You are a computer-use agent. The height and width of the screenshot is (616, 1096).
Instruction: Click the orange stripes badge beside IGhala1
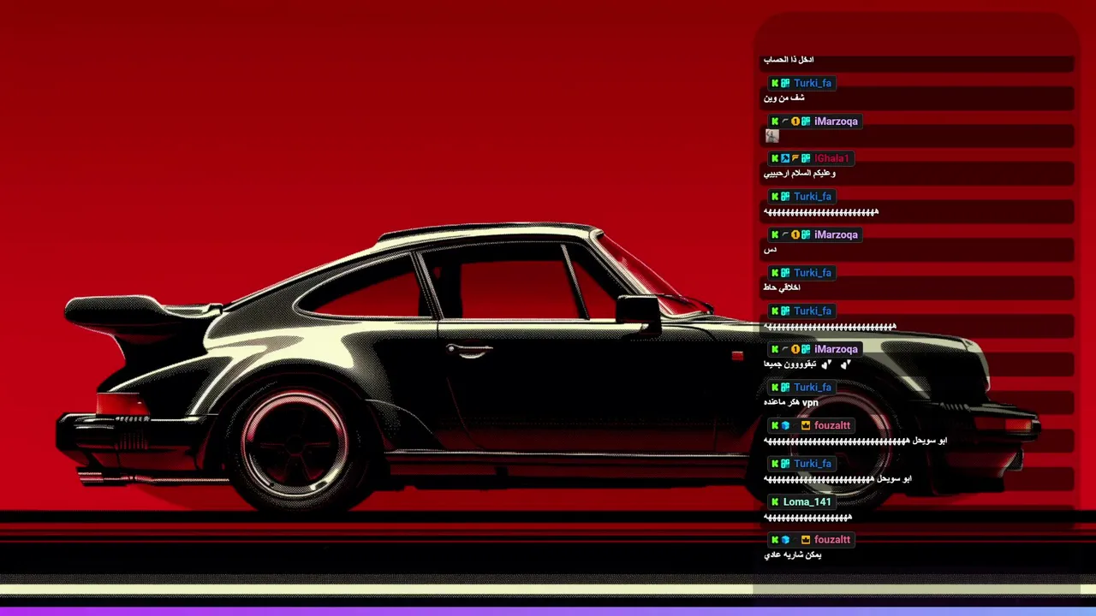coord(795,158)
